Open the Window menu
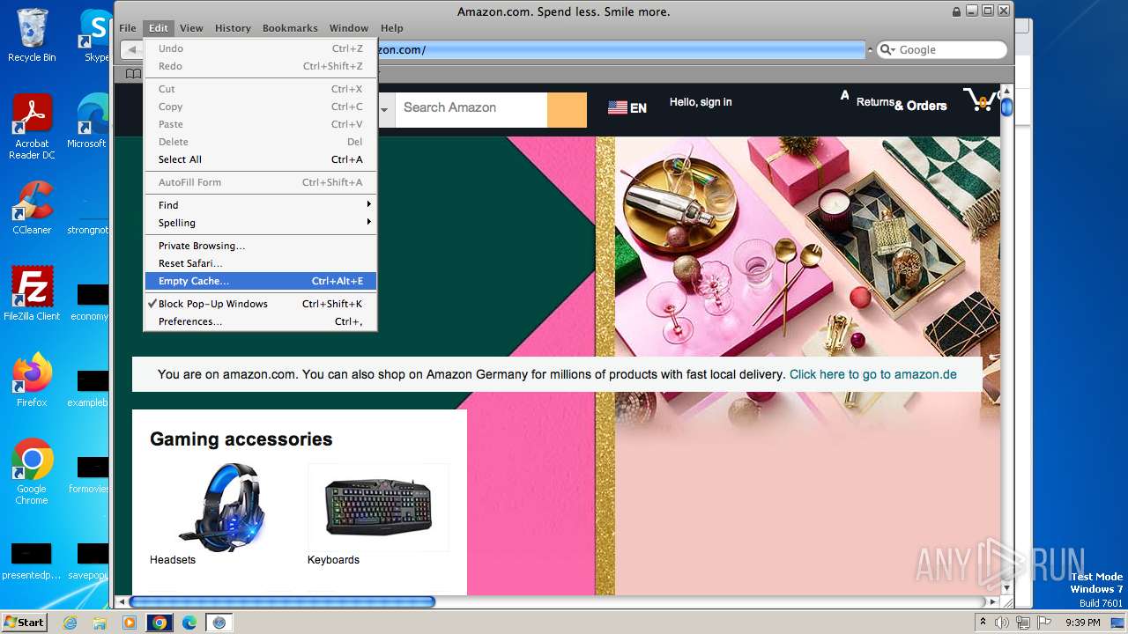The width and height of the screenshot is (1128, 634). 349,28
